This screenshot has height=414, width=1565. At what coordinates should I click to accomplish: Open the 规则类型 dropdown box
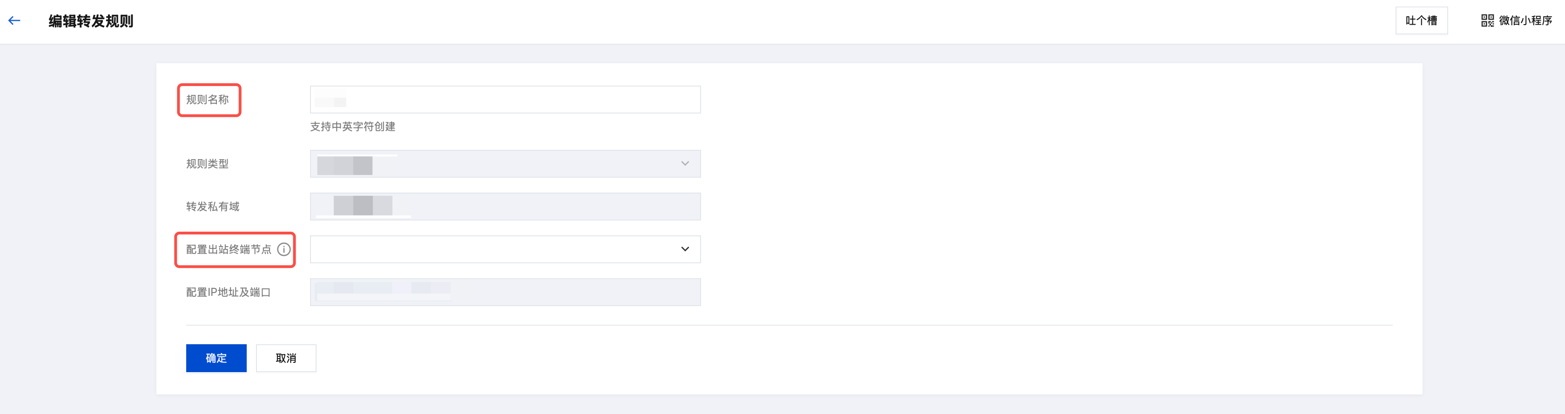(x=504, y=164)
